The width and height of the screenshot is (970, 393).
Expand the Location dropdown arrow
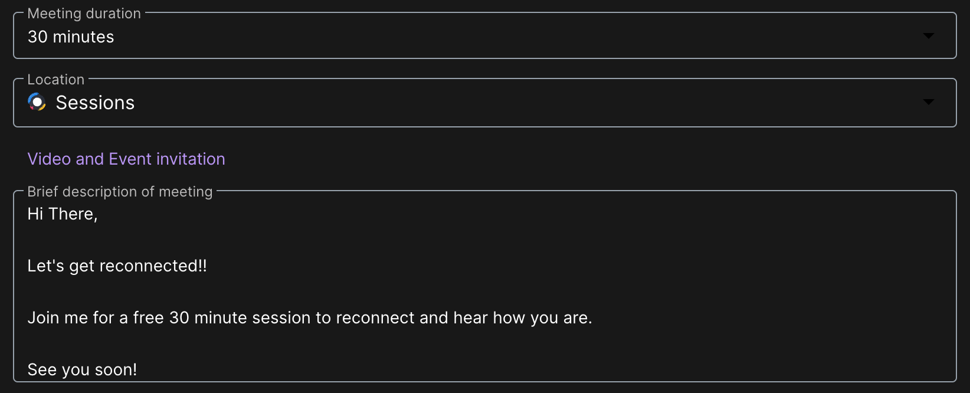[x=928, y=102]
